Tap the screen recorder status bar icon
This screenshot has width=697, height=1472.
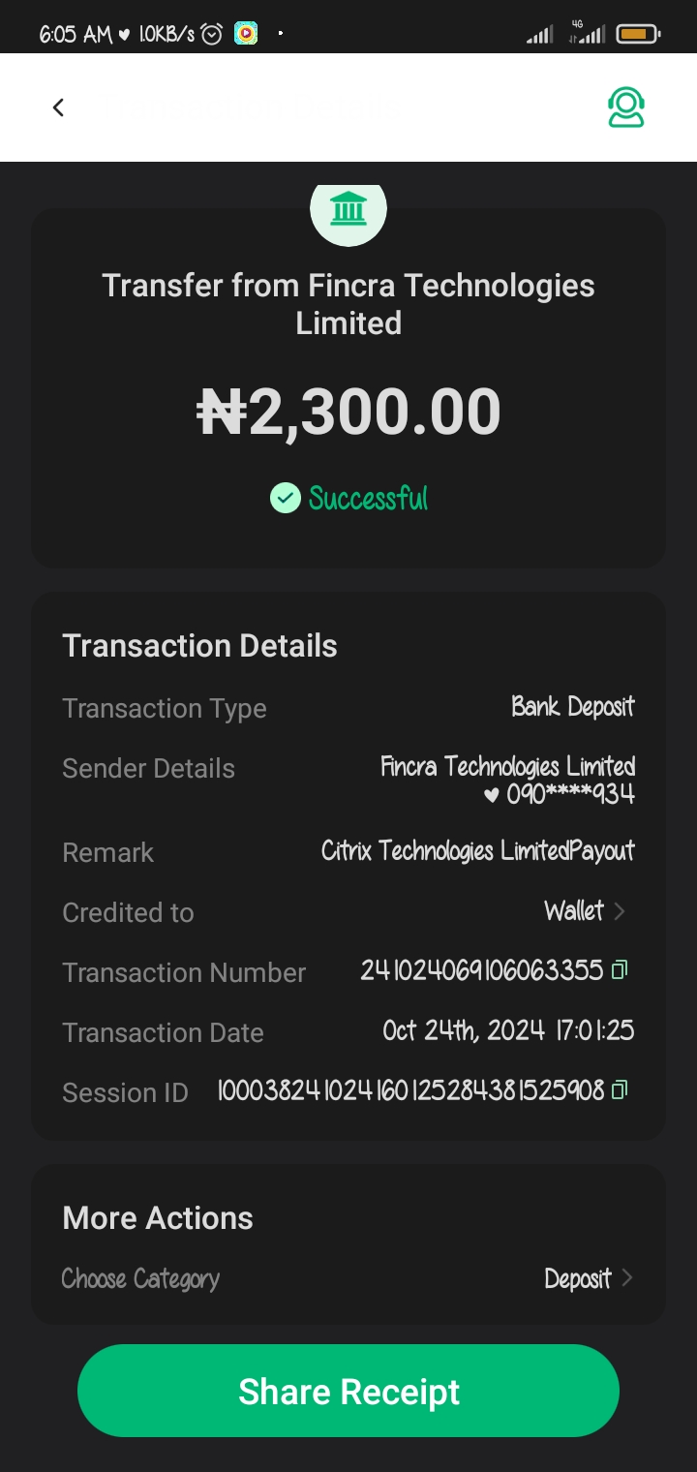tap(246, 34)
